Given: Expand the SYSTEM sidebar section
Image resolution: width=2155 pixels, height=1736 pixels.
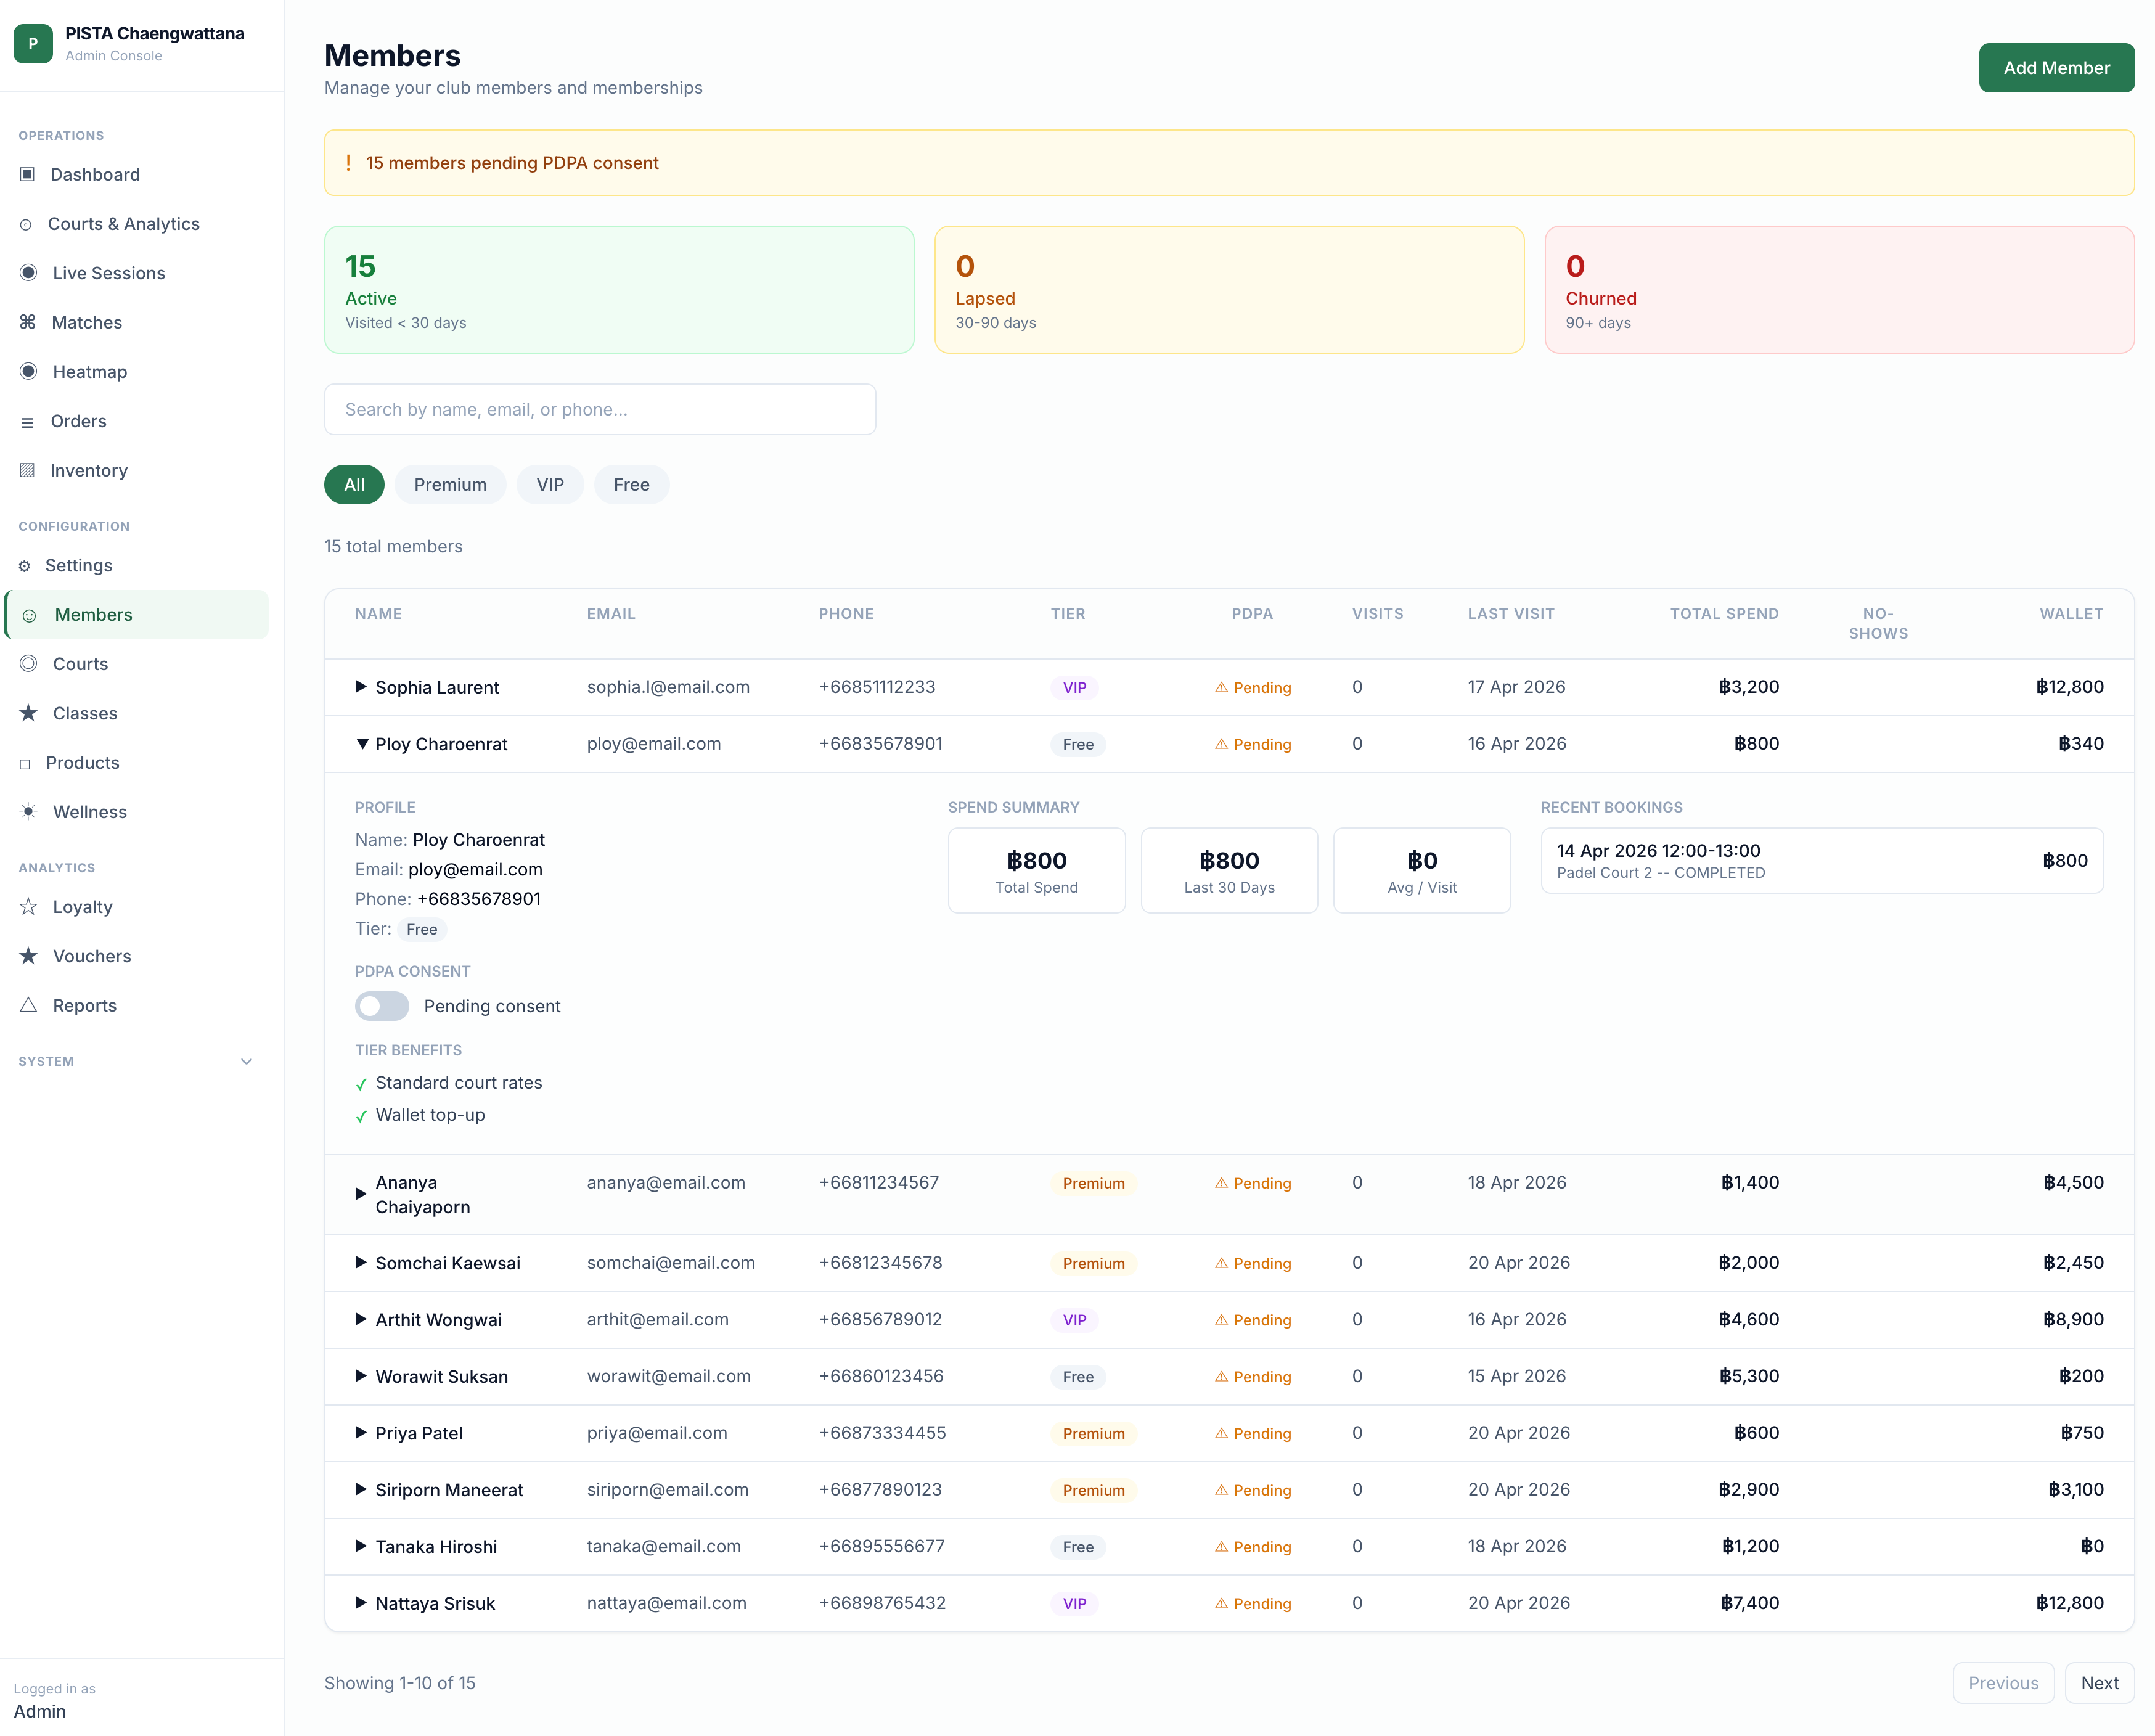Looking at the screenshot, I should coord(246,1061).
